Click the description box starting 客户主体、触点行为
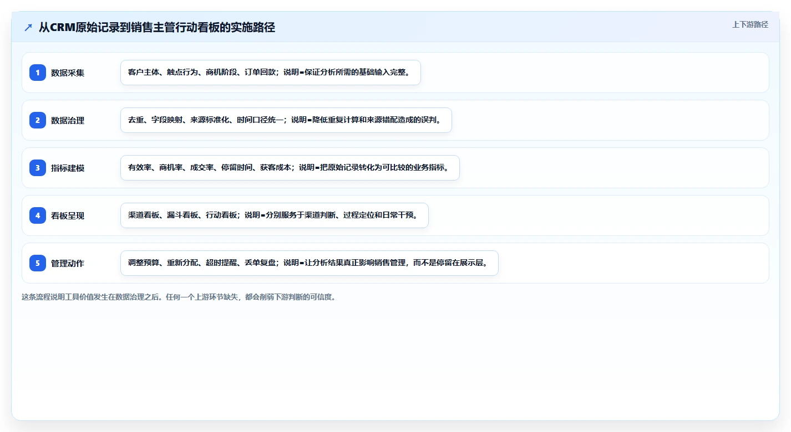Screen dimensions: 791x432 tap(271, 73)
